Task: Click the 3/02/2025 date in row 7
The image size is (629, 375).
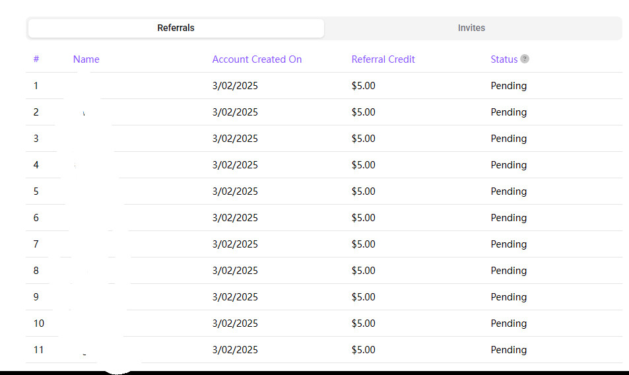Action: pos(235,244)
